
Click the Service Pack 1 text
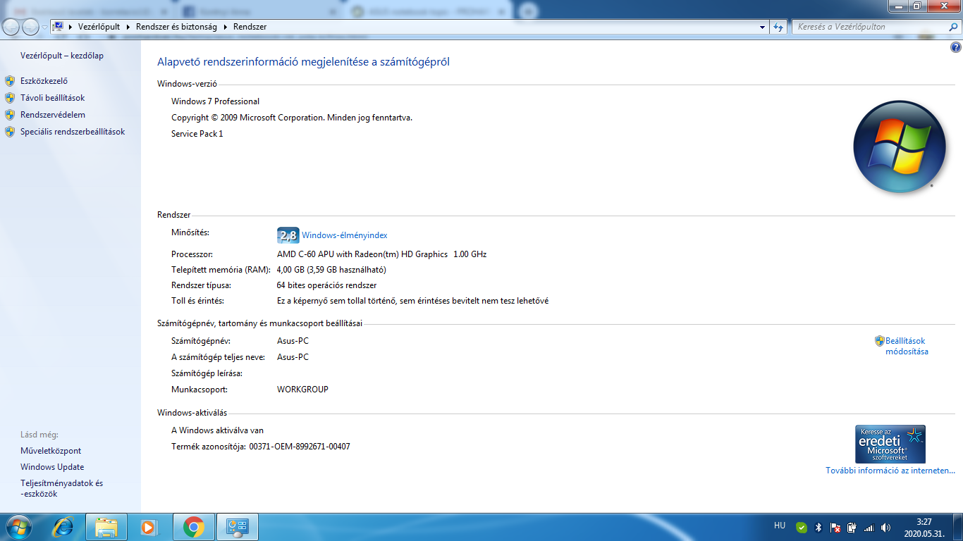pyautogui.click(x=197, y=134)
